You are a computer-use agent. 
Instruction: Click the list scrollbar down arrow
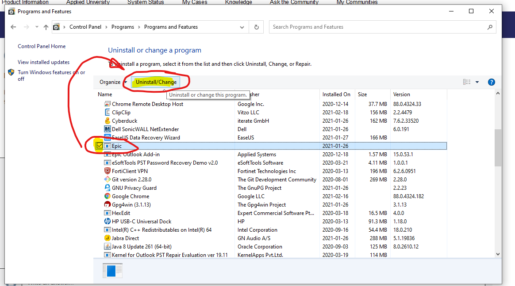click(498, 254)
